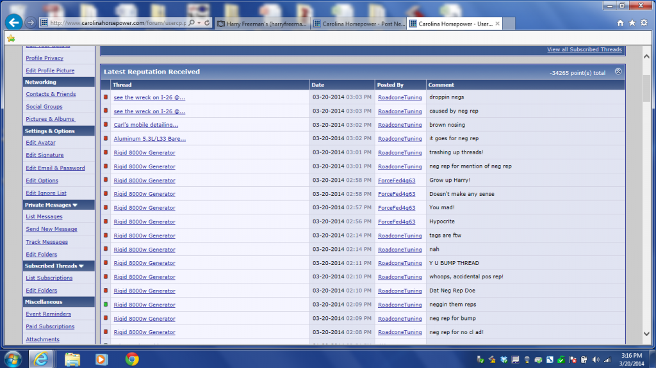Viewport: 656px width, 368px height.
Task: Open the blank new tab button
Action: 508,24
